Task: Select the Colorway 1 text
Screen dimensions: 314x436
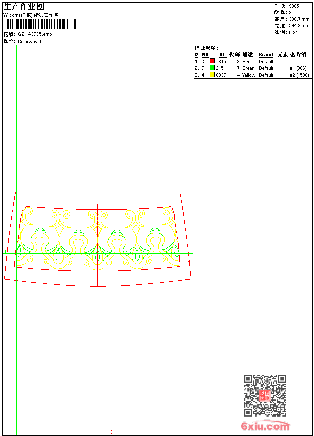Action: (x=29, y=42)
